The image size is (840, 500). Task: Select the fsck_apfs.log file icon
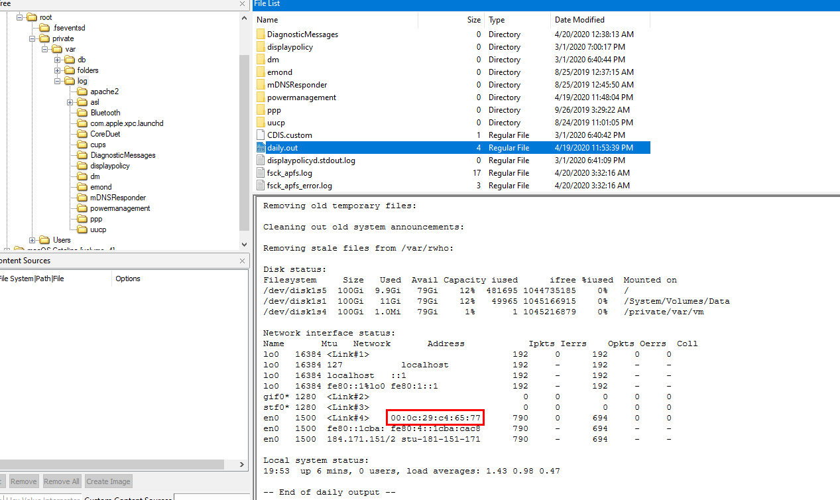tap(261, 173)
